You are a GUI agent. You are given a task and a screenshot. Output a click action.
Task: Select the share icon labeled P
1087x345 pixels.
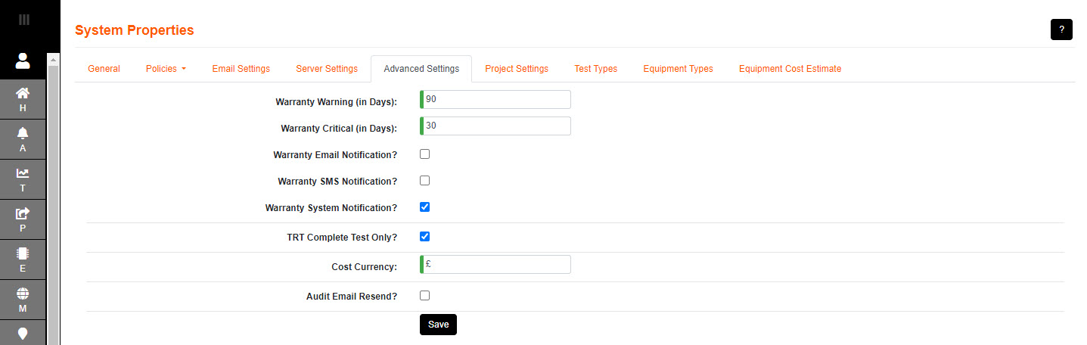point(23,219)
